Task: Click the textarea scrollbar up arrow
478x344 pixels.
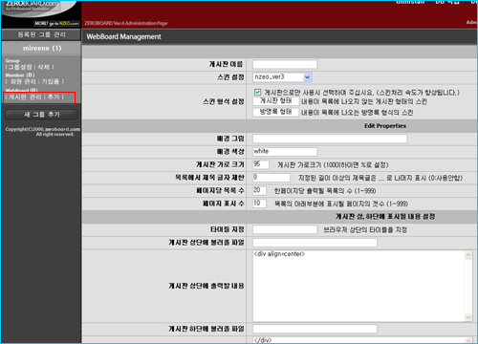Action: tap(468, 254)
